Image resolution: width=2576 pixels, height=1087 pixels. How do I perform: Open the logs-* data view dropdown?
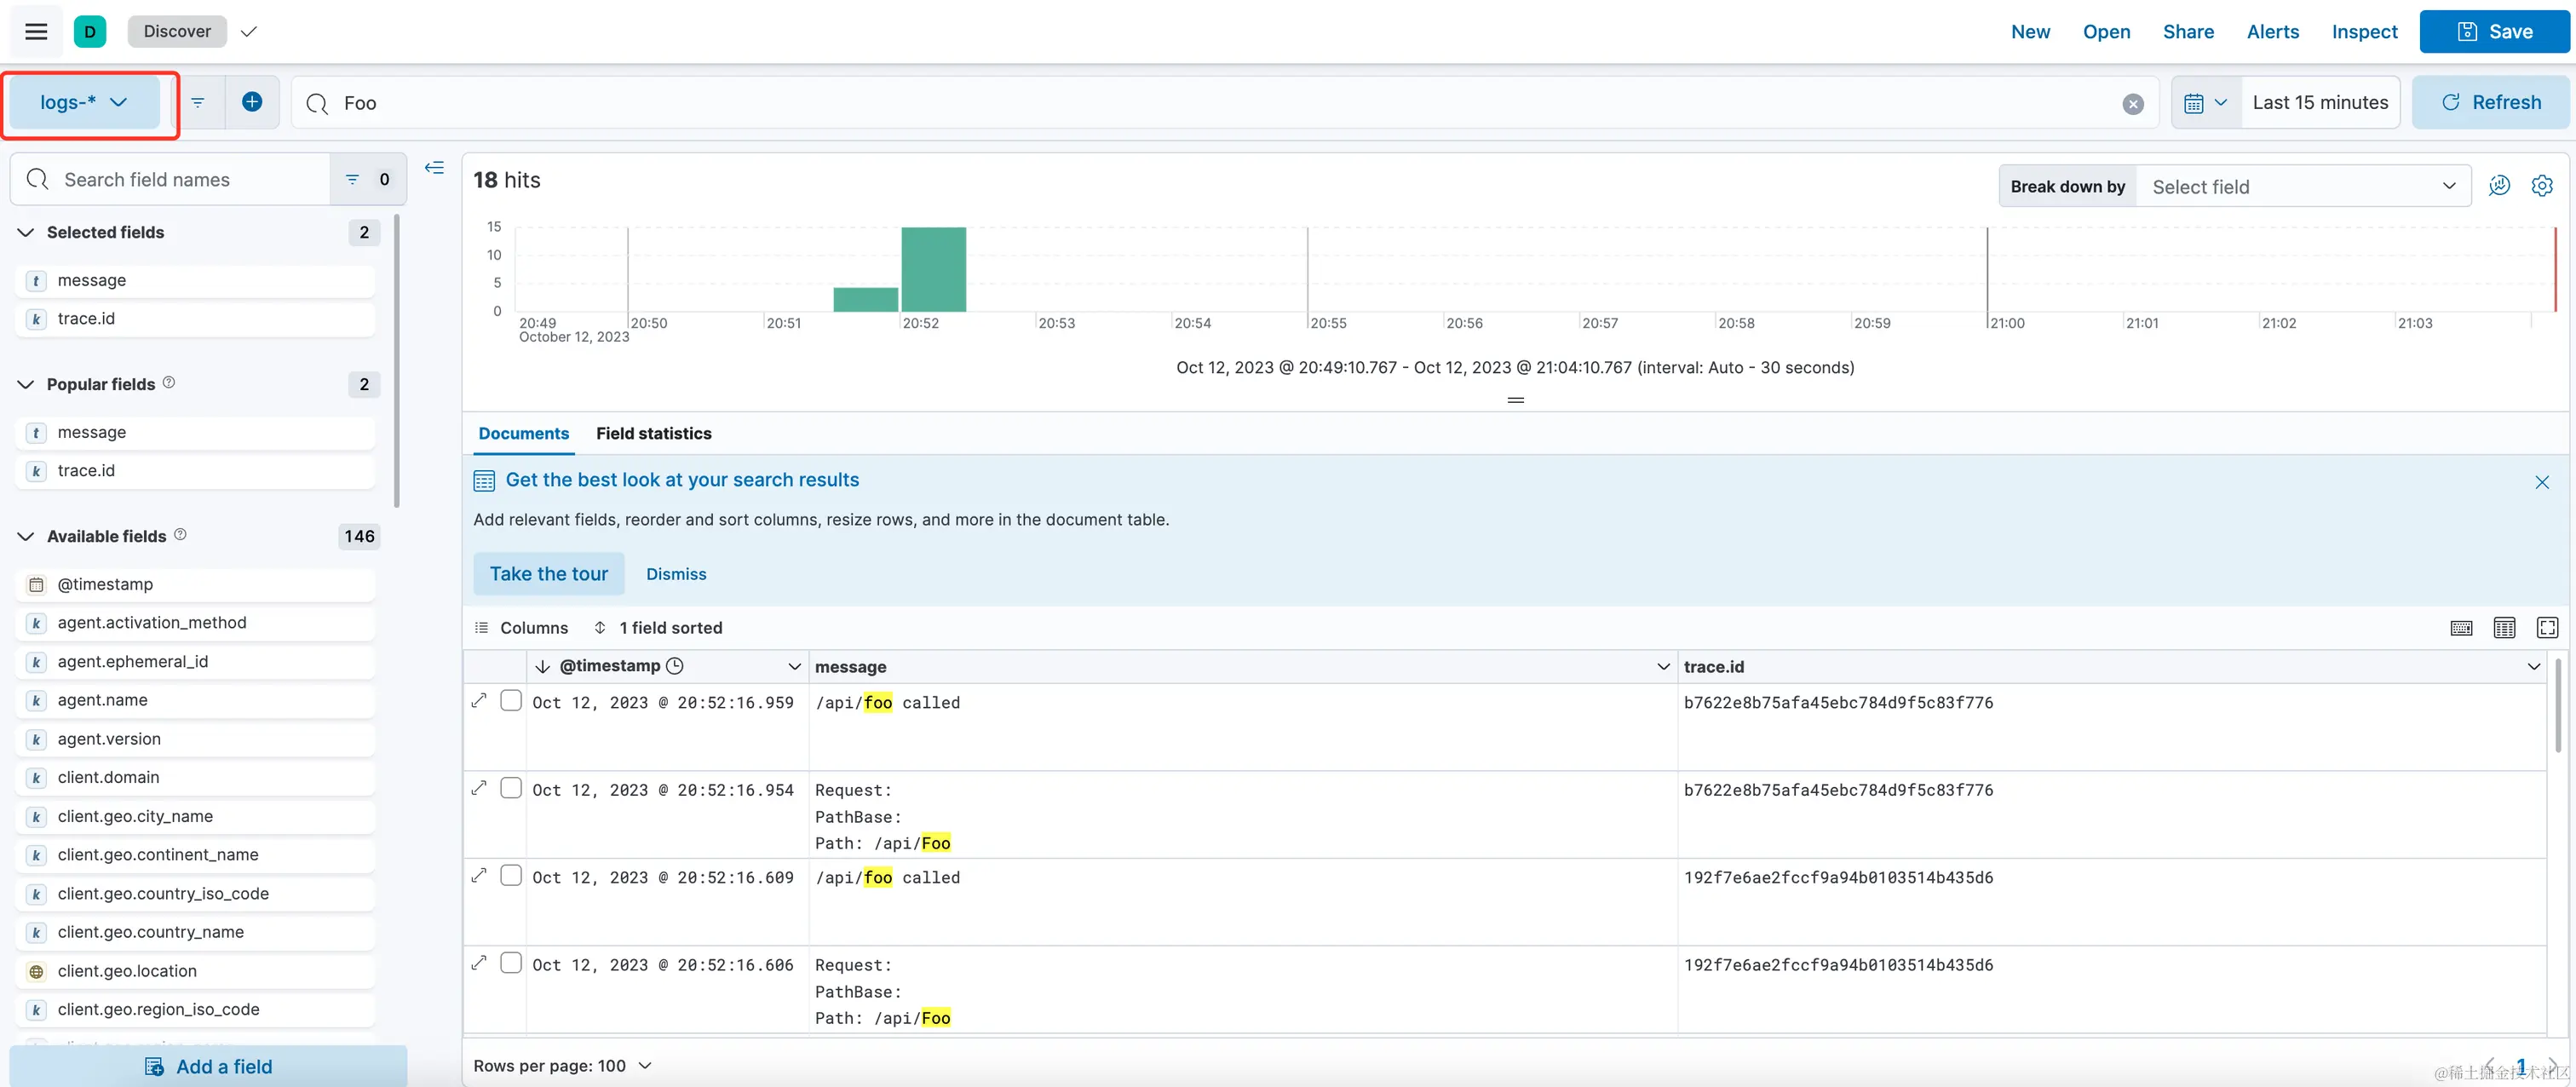[x=84, y=102]
